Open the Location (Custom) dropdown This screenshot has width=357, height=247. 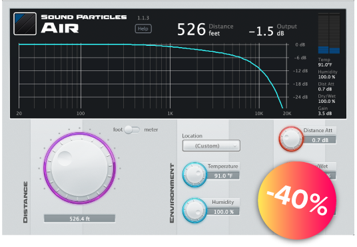click(211, 146)
